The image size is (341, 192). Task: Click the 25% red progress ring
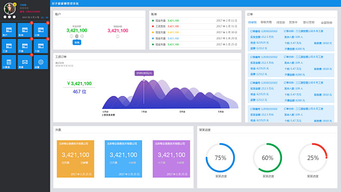313,158
